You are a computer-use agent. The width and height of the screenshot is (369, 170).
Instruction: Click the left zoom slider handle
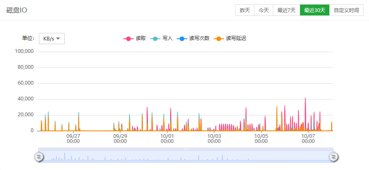click(x=39, y=156)
